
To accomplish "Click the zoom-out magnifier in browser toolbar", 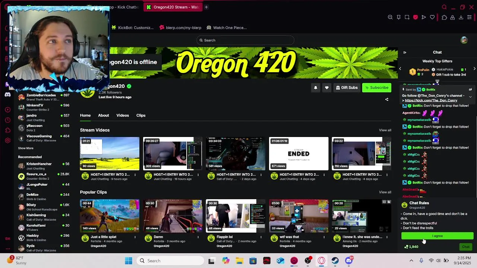I will point(390,17).
